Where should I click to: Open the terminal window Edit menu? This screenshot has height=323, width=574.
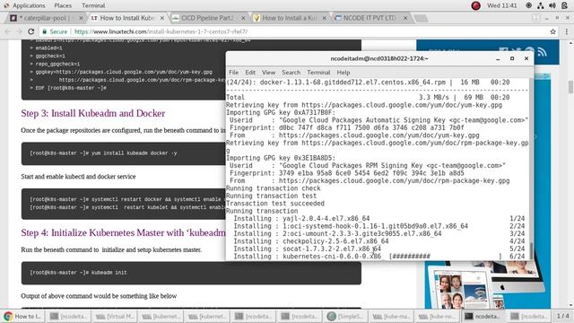[250, 73]
